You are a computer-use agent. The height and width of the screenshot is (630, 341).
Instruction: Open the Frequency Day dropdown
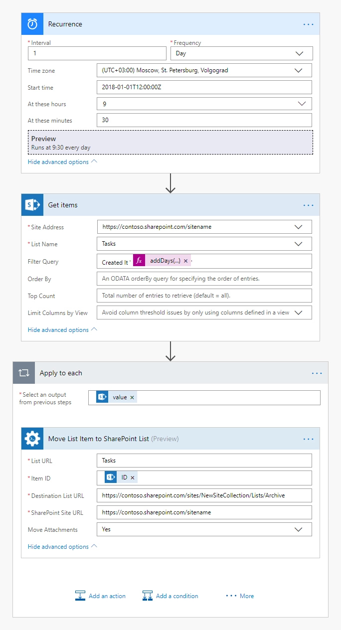[x=242, y=53]
